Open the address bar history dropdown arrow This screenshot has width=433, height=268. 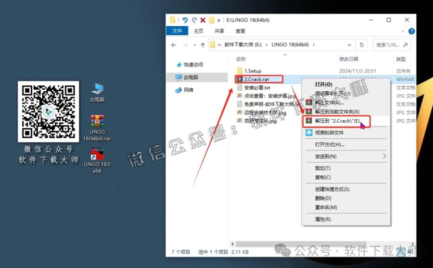pos(349,45)
